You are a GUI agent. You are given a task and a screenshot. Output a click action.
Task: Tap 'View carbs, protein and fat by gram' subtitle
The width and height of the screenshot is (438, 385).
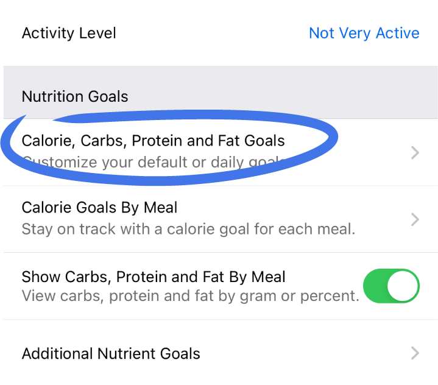(190, 297)
